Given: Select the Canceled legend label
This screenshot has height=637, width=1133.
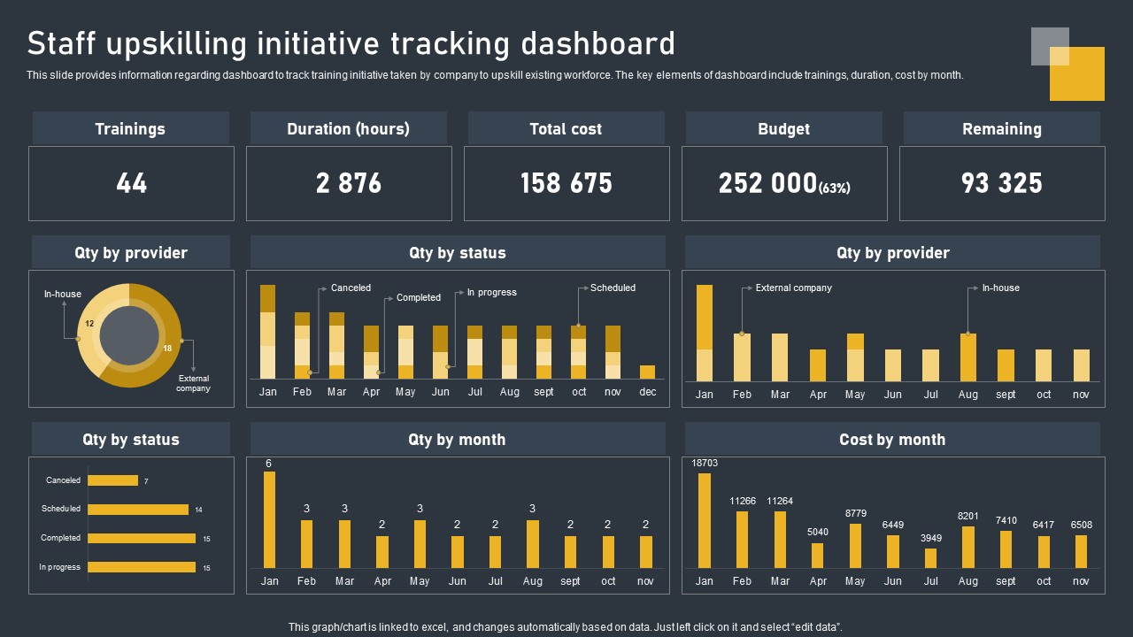Looking at the screenshot, I should [351, 288].
